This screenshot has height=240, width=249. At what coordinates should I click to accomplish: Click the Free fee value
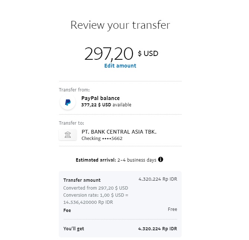pyautogui.click(x=172, y=209)
